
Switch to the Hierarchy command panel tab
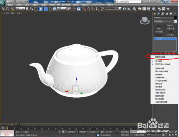163,14
